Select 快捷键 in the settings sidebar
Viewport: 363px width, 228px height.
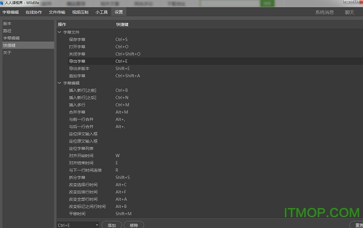[28, 45]
